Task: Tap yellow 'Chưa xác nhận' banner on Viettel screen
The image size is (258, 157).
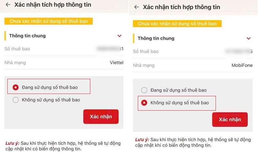Action: pos(49,21)
